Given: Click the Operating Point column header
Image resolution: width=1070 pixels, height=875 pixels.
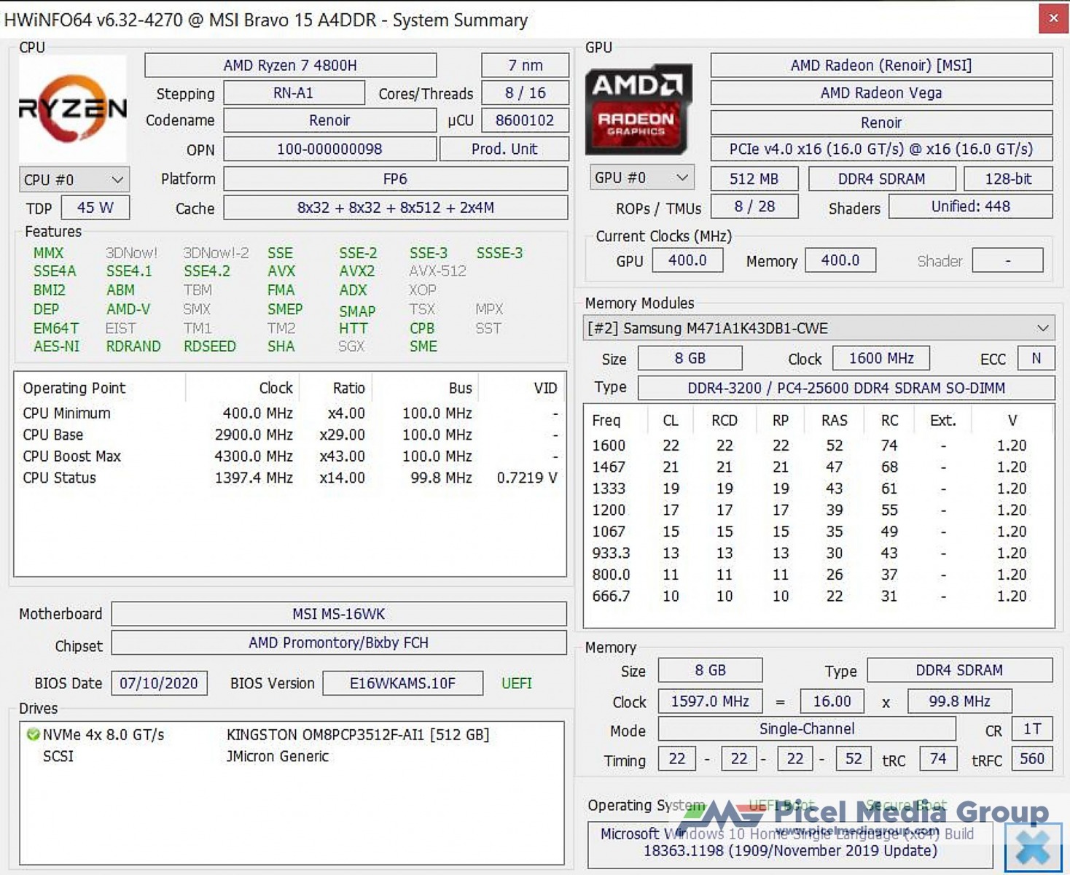Looking at the screenshot, I should click(100, 388).
